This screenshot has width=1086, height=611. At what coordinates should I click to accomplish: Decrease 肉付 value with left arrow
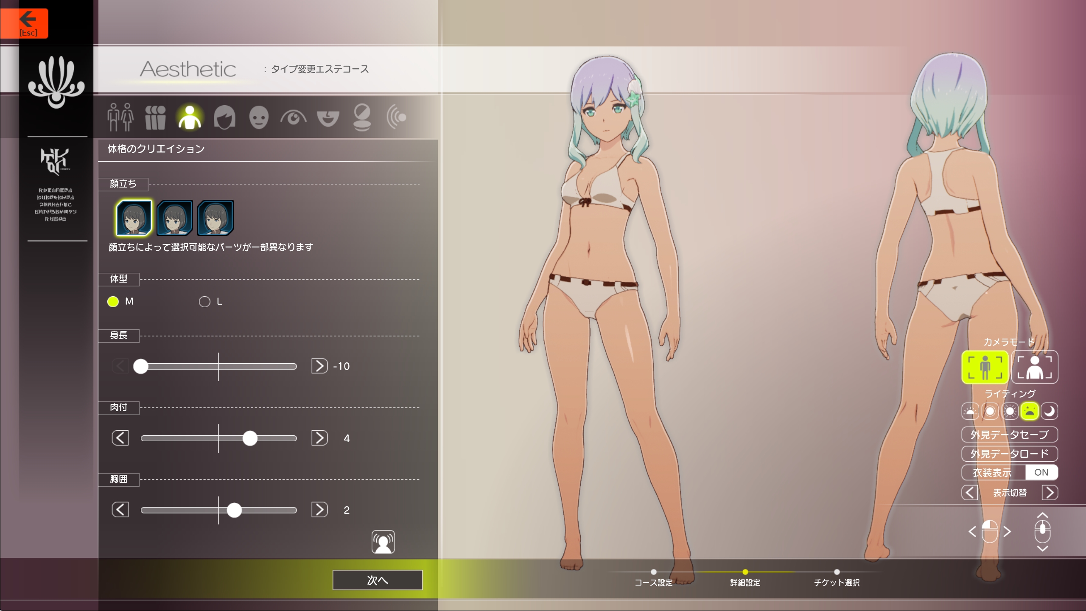point(120,438)
